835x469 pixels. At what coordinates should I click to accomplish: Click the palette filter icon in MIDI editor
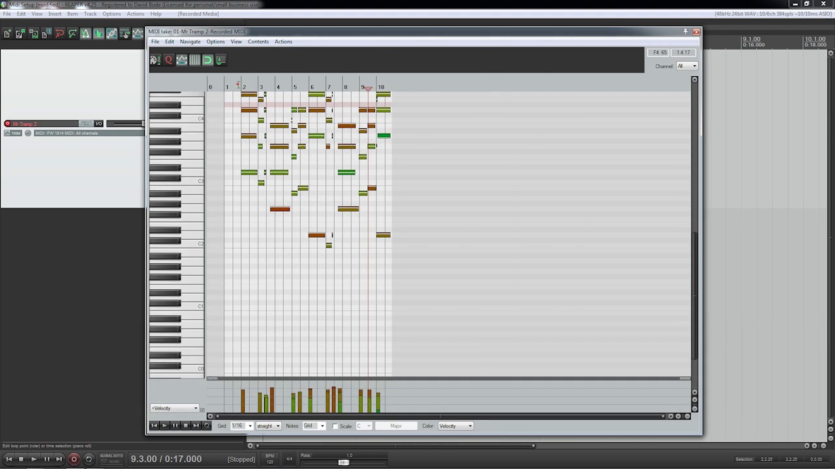tap(155, 60)
